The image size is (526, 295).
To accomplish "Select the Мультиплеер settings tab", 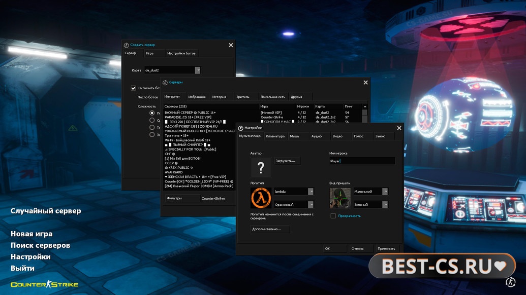I will 250,136.
